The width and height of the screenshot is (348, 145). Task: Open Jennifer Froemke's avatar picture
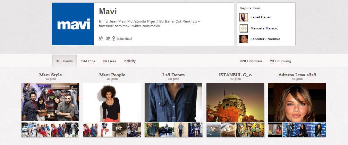click(x=244, y=39)
